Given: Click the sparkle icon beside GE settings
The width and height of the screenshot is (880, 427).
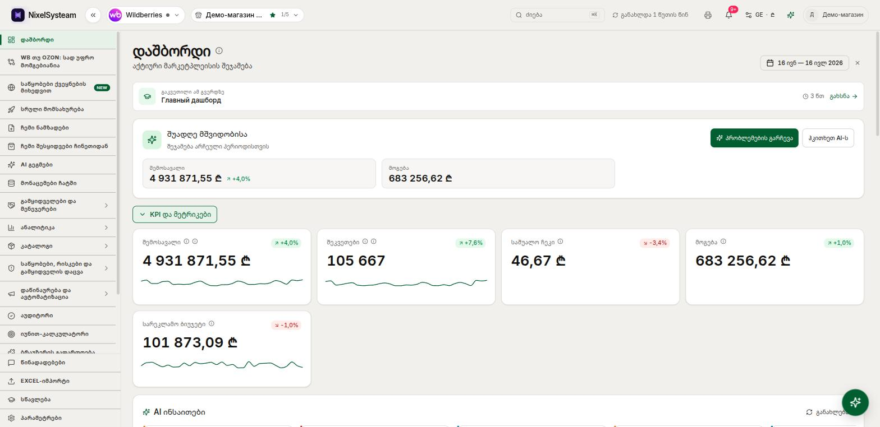Looking at the screenshot, I should [x=791, y=15].
